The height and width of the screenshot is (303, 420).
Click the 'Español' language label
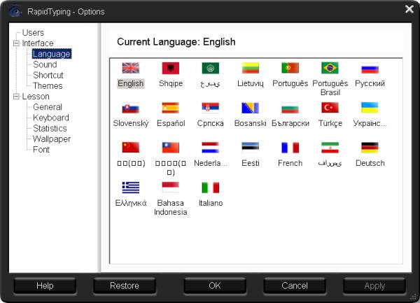pos(171,123)
